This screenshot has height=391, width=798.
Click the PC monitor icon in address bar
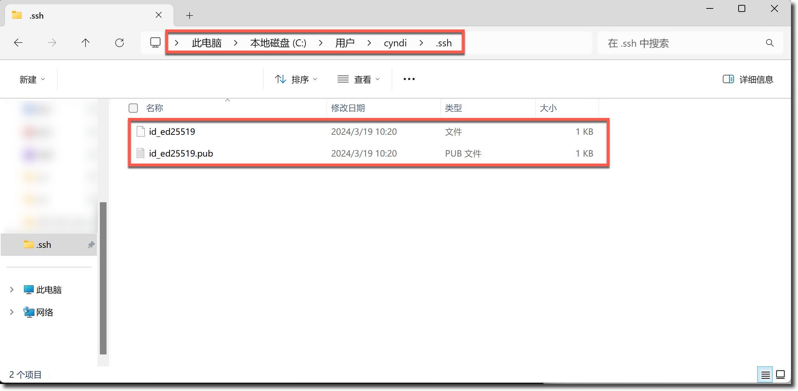click(x=155, y=43)
